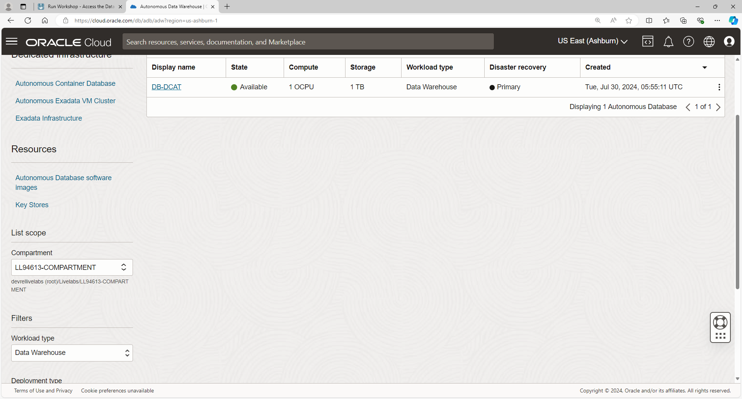
Task: Open the Oracle Cloud hamburger navigation menu
Action: pos(12,41)
